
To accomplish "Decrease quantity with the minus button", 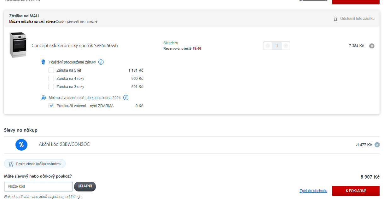I will coord(268,46).
